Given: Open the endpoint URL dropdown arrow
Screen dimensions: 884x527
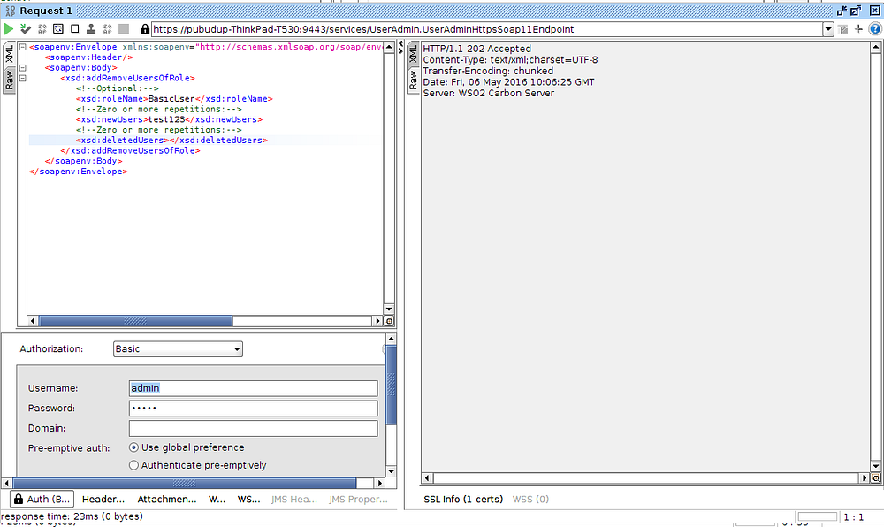Looking at the screenshot, I should [828, 29].
